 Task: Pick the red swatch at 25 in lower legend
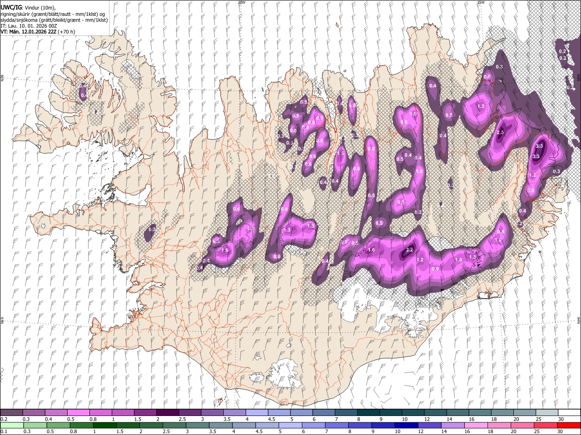(546, 425)
